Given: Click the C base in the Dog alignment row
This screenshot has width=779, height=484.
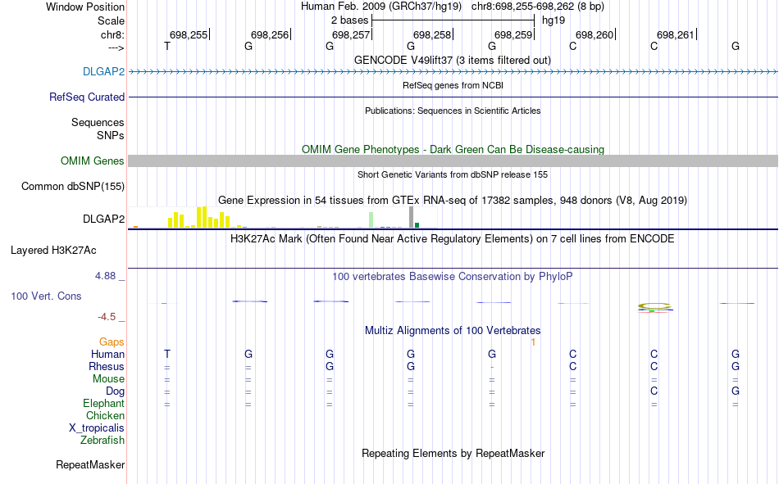Looking at the screenshot, I should (x=654, y=391).
